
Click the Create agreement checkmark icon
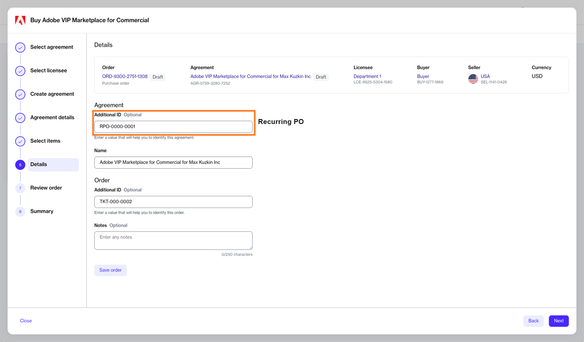click(20, 94)
